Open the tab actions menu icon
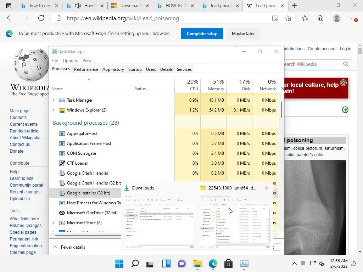Screen dimensions: 363x272 pos(9,6)
